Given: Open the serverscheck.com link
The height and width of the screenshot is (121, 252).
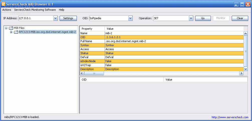Looking at the screenshot, I should coord(230,117).
